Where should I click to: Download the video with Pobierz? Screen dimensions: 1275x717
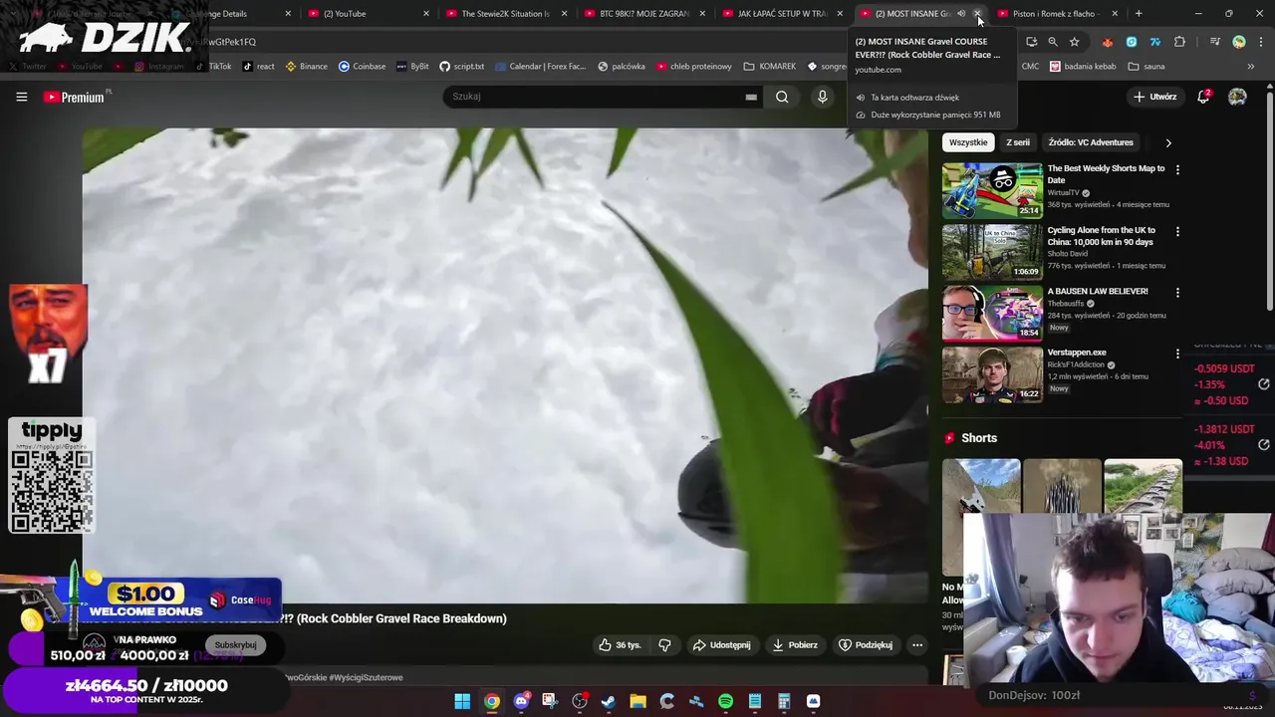click(x=795, y=645)
